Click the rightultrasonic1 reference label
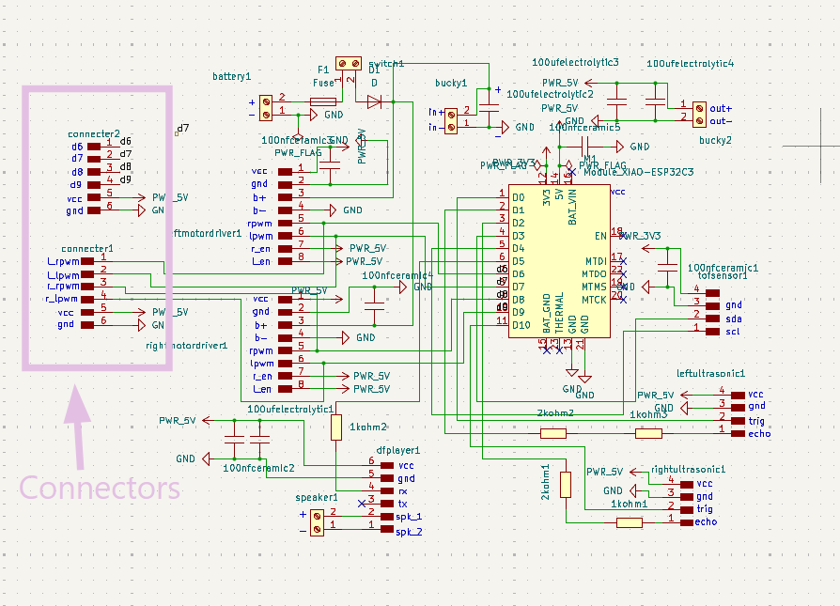 click(x=689, y=470)
